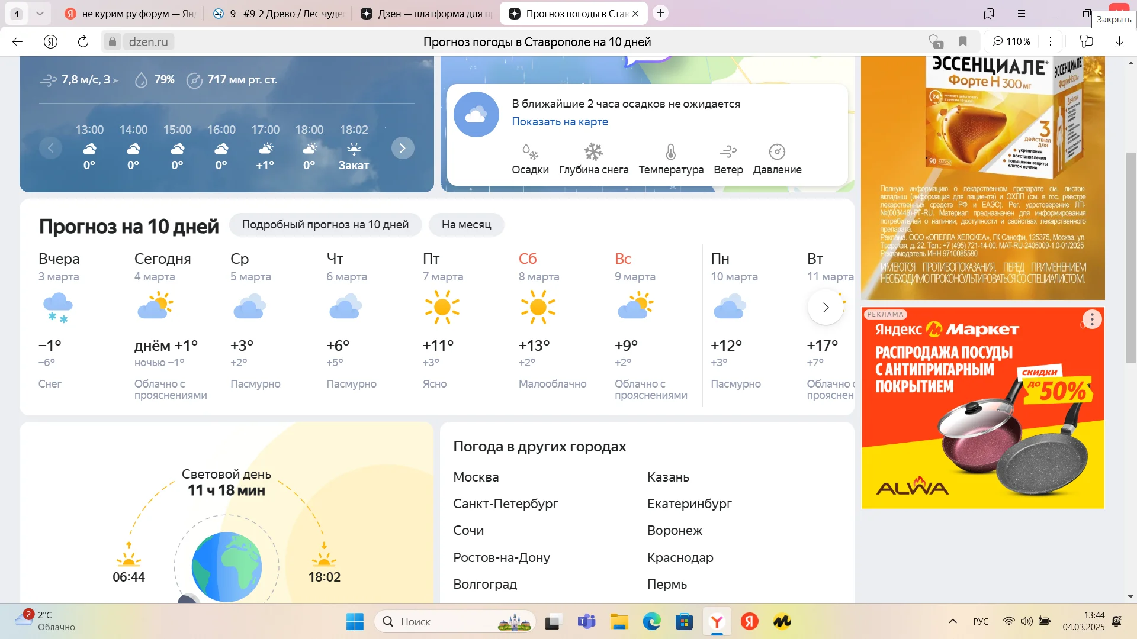Select the Pressure (Давление) map icon

(x=777, y=153)
